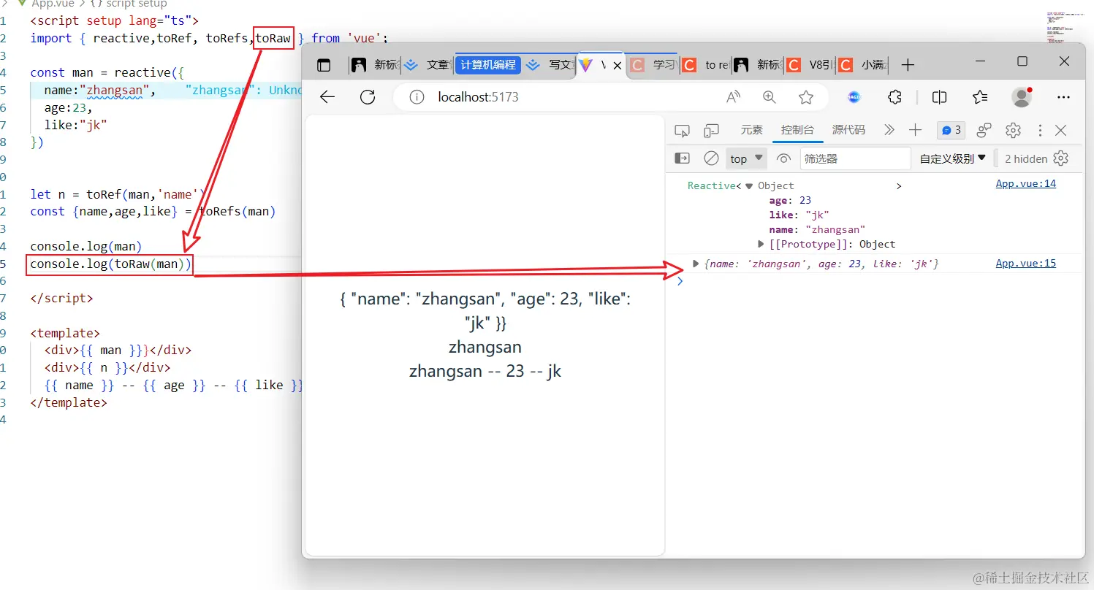Viewport: 1094px width, 590px height.
Task: Open the 文章 browser tab
Action: [428, 65]
